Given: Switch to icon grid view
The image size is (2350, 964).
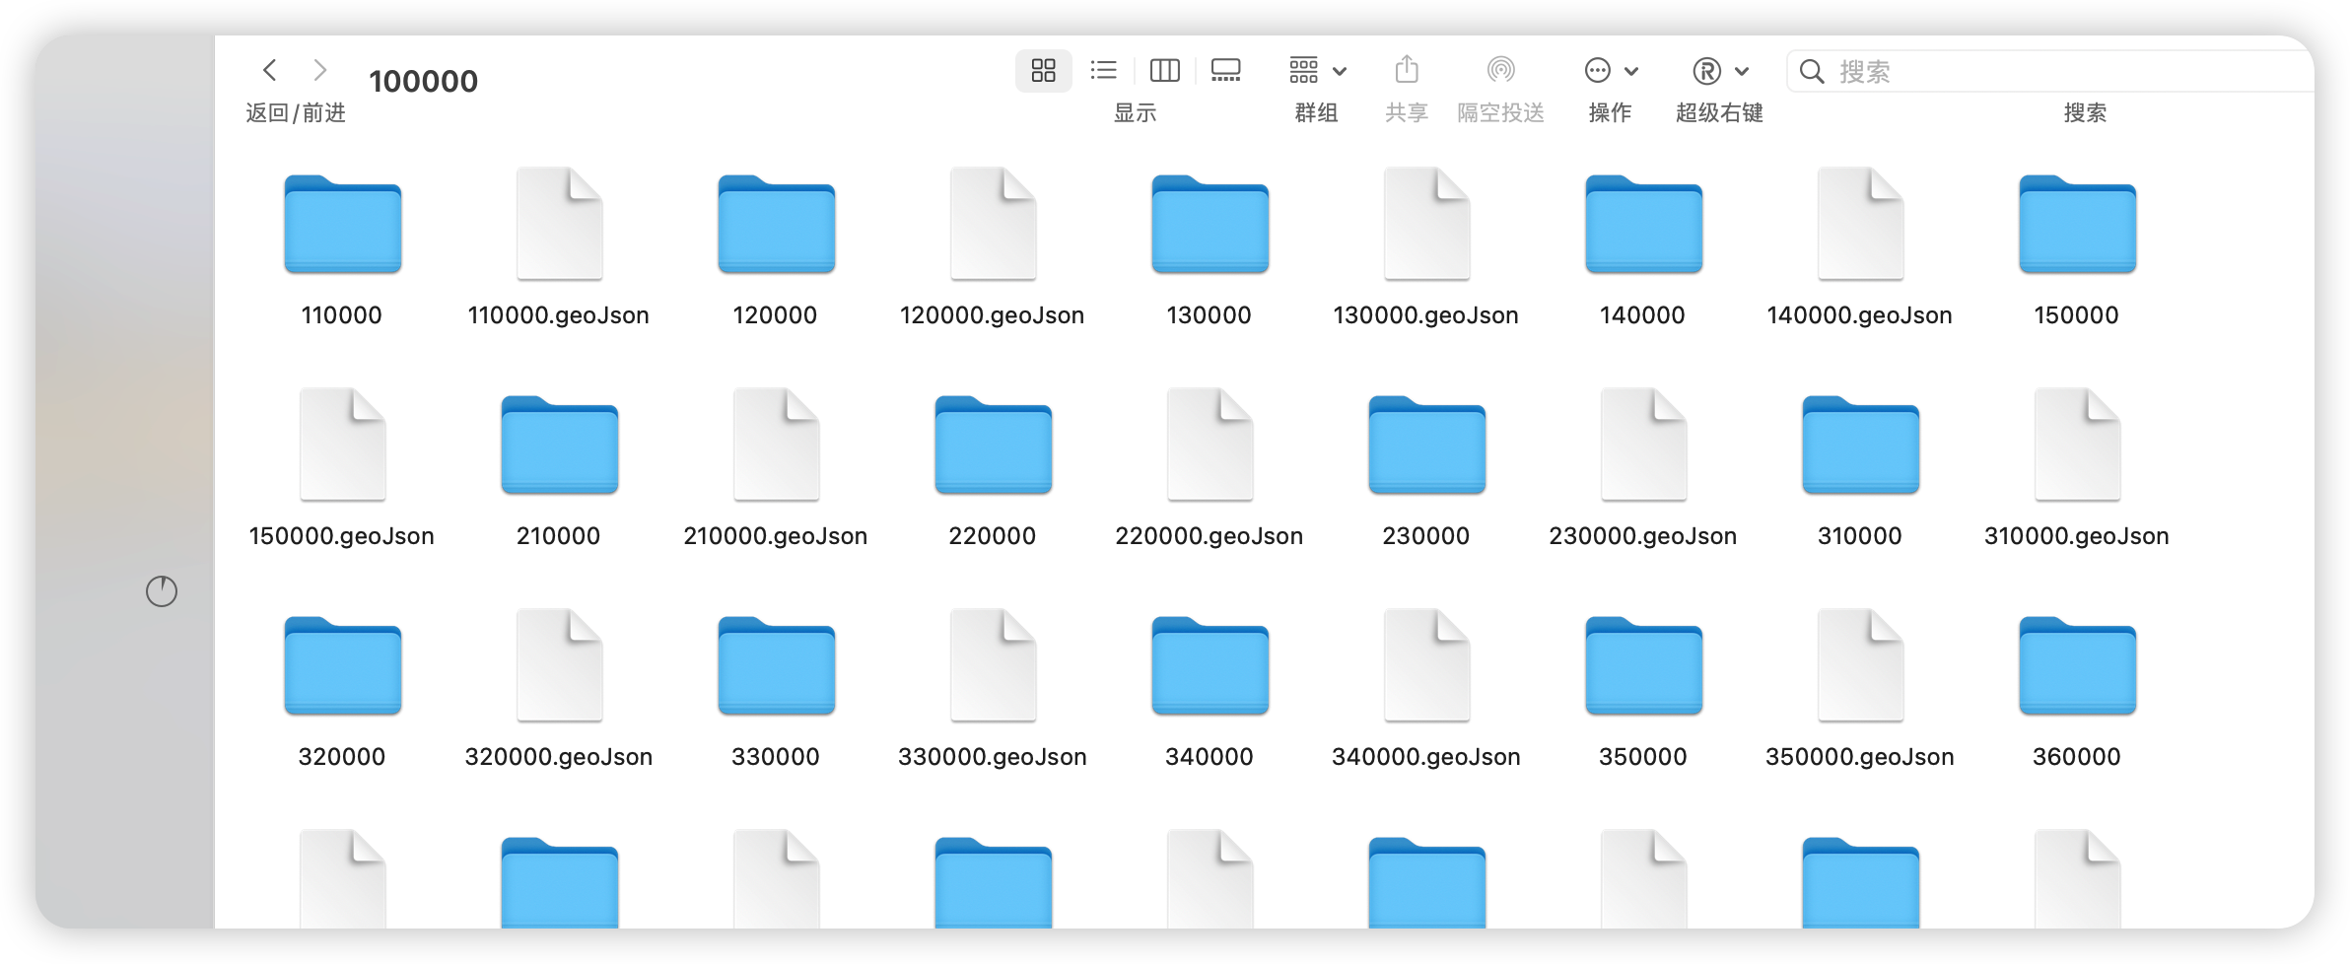Looking at the screenshot, I should coord(1043,70).
